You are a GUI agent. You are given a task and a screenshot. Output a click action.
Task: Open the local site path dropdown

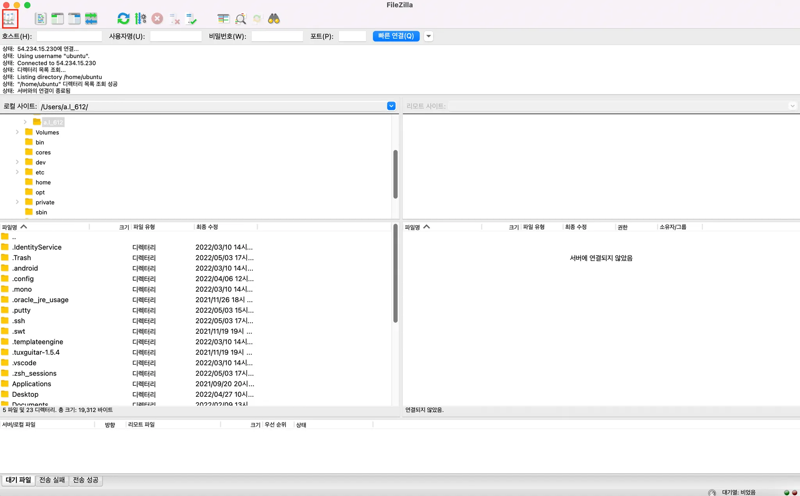[391, 106]
